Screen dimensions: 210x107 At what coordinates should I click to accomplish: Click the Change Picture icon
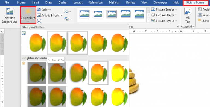pos(68,11)
